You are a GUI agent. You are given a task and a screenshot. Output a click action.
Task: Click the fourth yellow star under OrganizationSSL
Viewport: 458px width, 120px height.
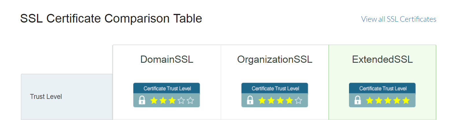(x=289, y=100)
